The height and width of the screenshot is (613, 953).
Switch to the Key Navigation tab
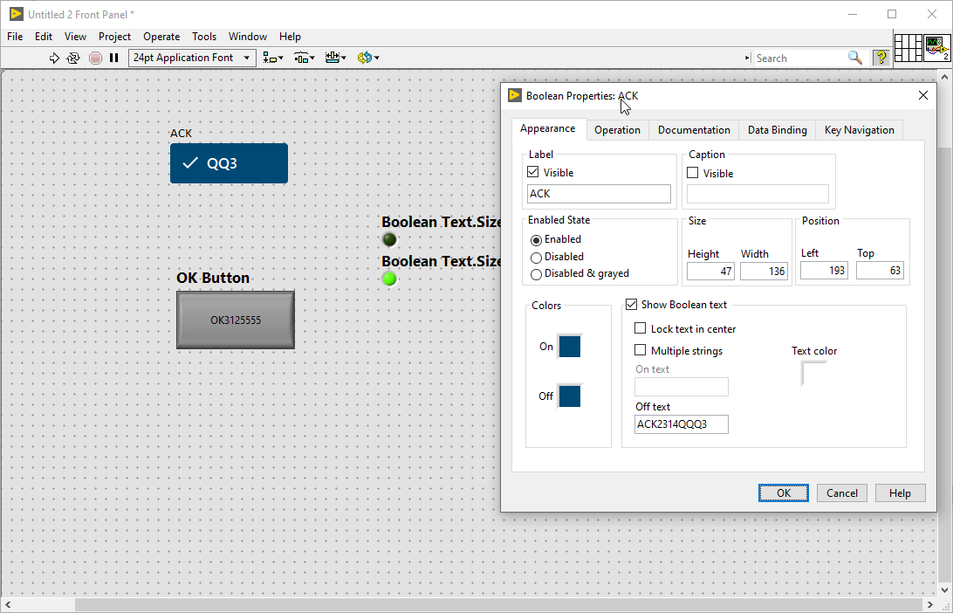tap(859, 129)
